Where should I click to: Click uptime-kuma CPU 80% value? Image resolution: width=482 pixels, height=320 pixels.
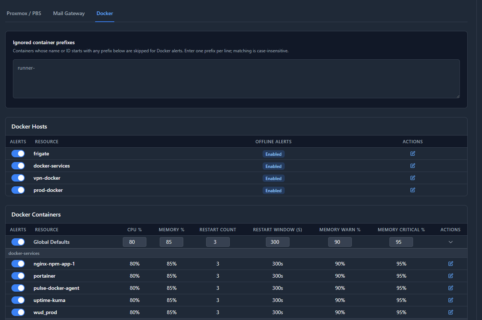(x=135, y=300)
